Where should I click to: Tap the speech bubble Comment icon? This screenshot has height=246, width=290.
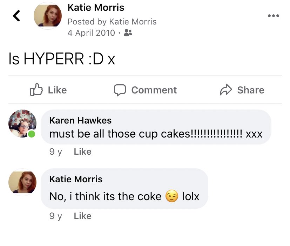(120, 90)
